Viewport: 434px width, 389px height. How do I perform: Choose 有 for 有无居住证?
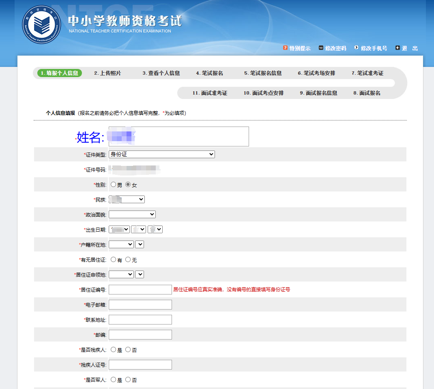(x=114, y=259)
